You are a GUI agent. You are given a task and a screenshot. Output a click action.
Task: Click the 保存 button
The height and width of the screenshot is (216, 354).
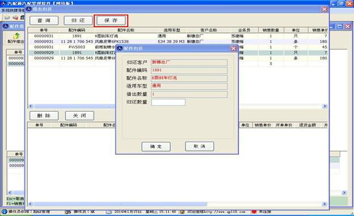tap(111, 20)
